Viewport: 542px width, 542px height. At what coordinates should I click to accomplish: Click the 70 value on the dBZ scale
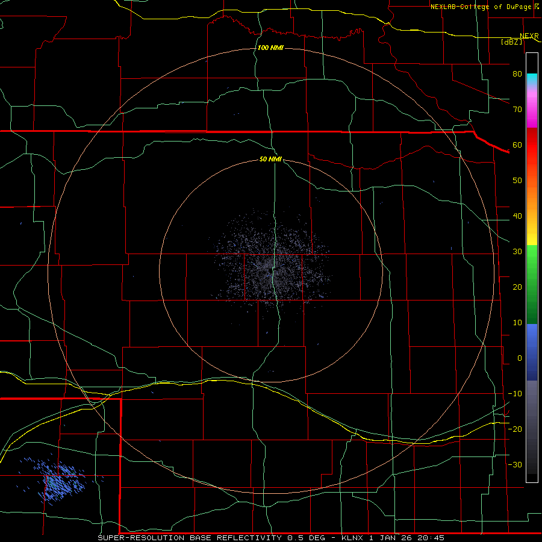click(517, 110)
